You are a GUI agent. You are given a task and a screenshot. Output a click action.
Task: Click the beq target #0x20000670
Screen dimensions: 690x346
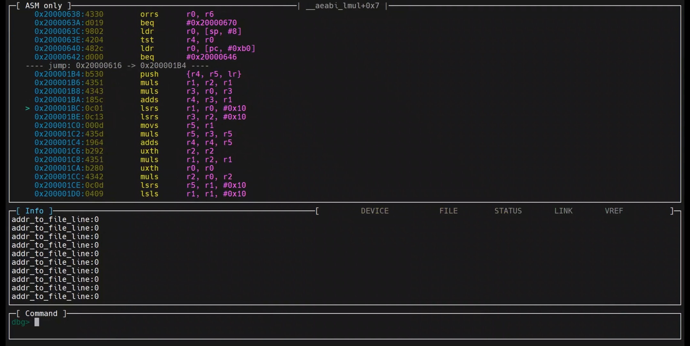(x=211, y=23)
